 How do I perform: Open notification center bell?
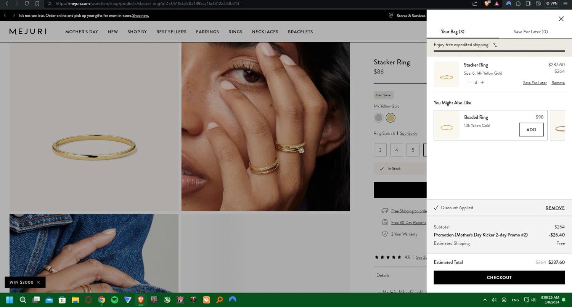tap(564, 300)
